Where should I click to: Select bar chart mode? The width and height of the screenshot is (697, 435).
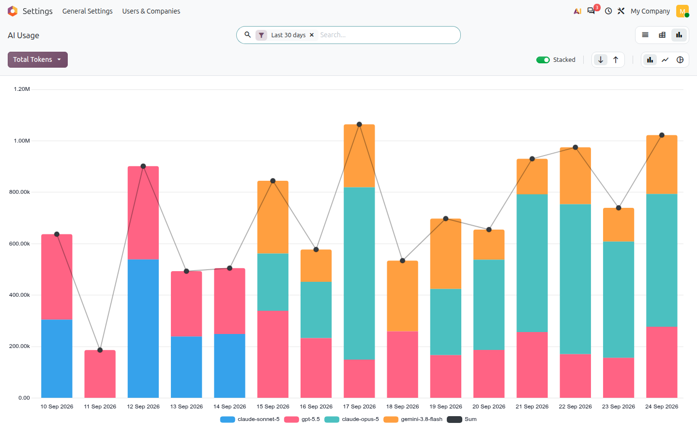(x=650, y=60)
